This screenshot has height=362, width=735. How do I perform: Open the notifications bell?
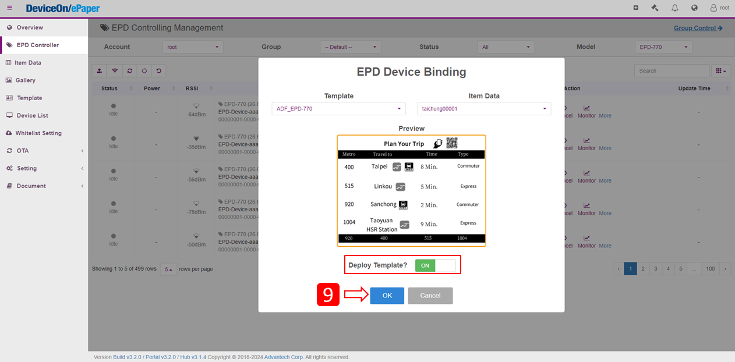[674, 8]
